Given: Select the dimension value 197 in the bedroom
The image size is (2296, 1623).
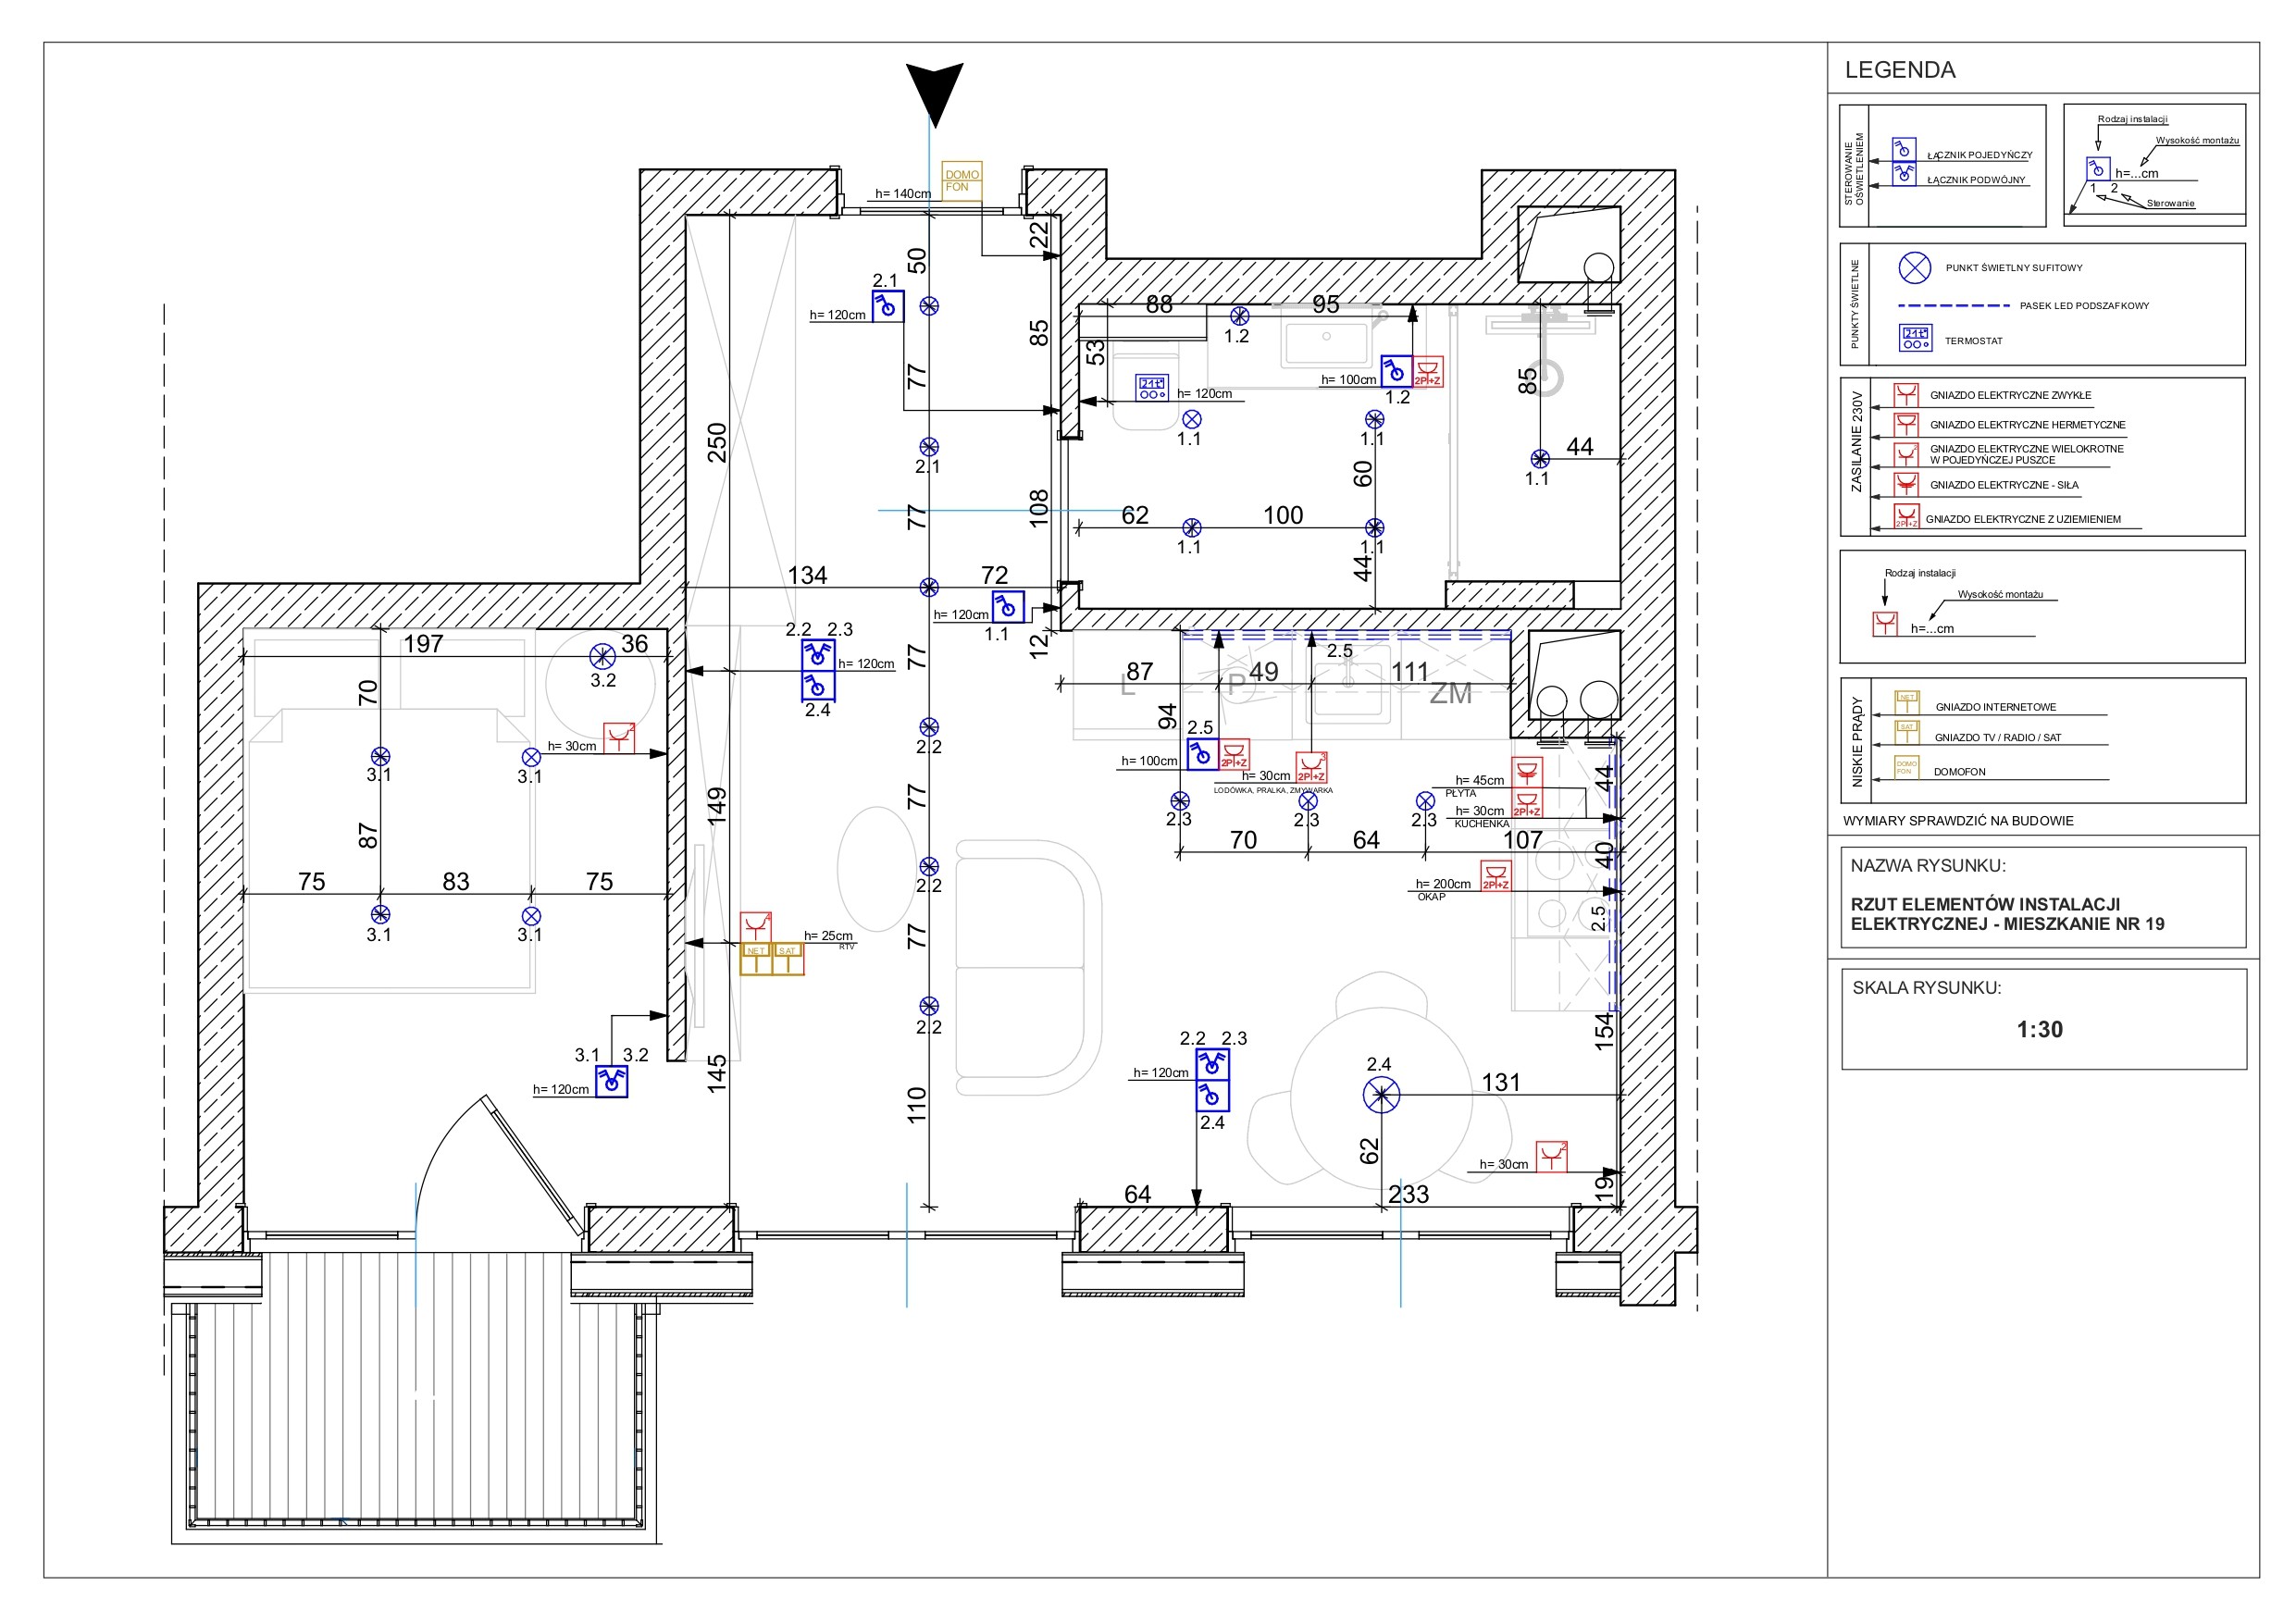Looking at the screenshot, I should tap(423, 644).
